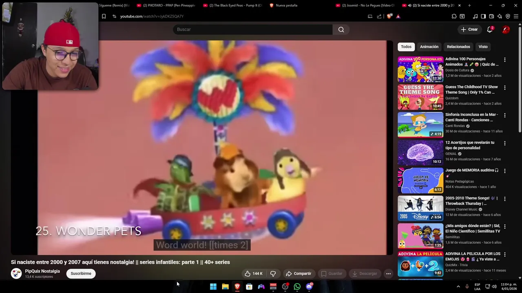Click the Compartir button

click(x=299, y=273)
